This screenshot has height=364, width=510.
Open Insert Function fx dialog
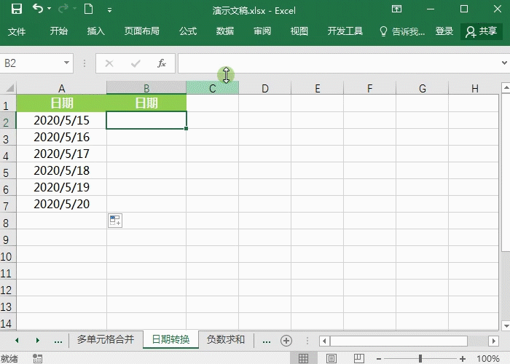coord(162,63)
